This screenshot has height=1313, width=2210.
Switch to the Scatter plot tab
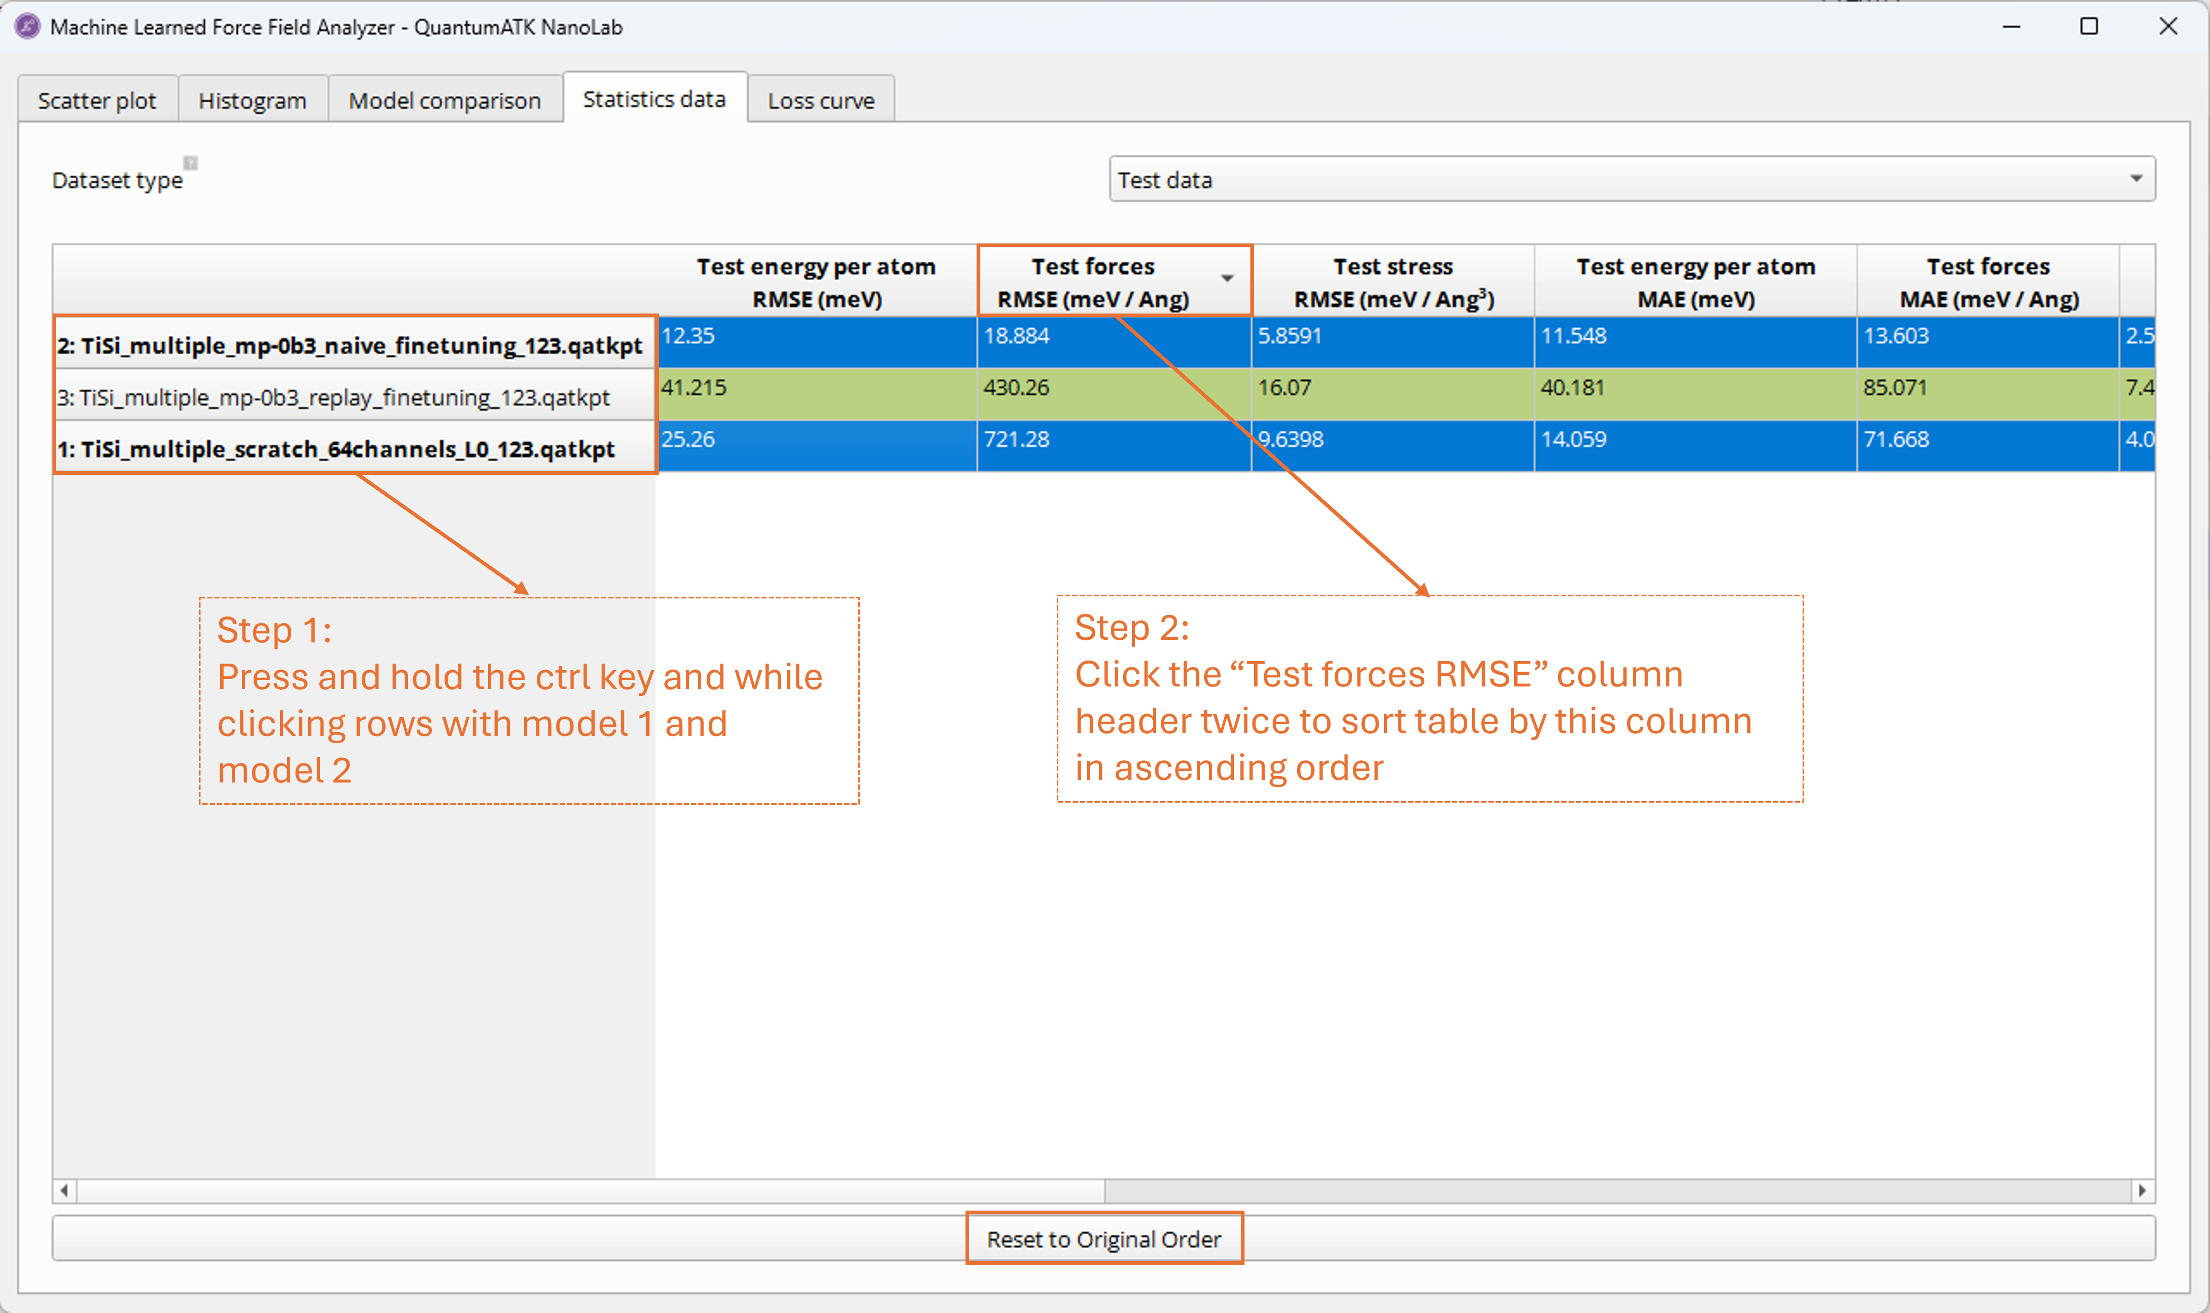click(97, 101)
